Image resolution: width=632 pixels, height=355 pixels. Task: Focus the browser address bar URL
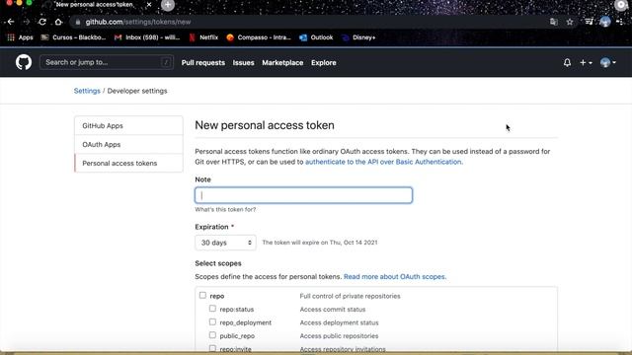tap(138, 22)
